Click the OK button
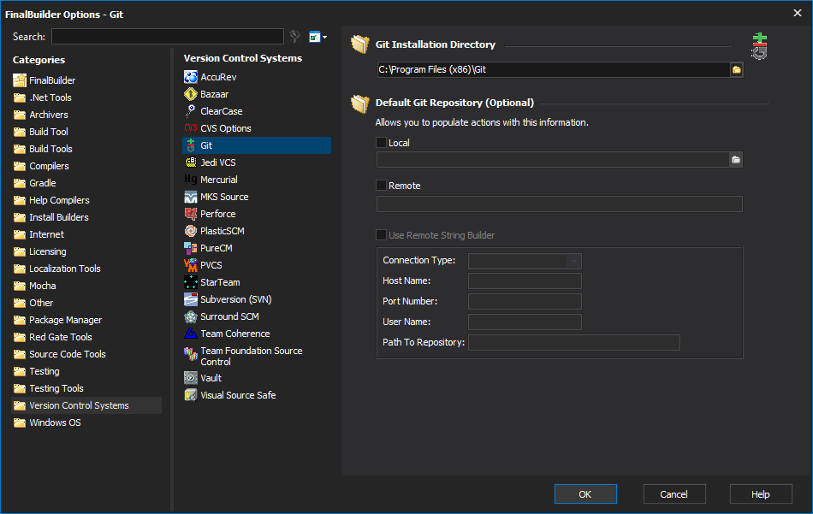This screenshot has height=514, width=813. point(585,493)
